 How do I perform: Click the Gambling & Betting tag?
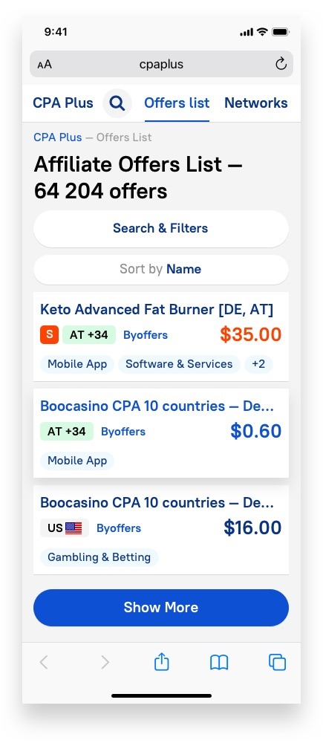(x=99, y=557)
